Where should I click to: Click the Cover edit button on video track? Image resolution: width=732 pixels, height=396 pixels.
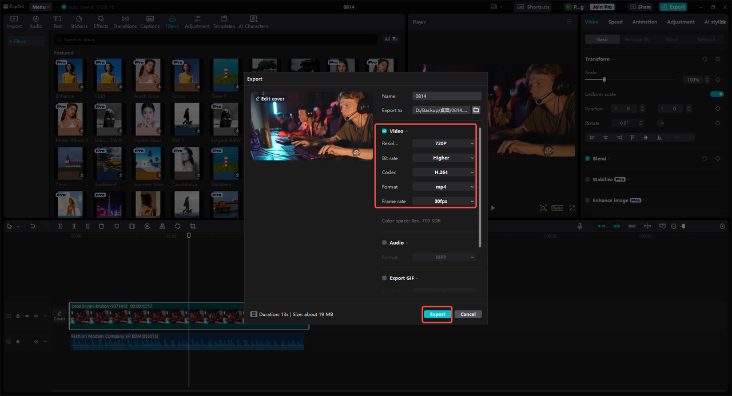coord(59,316)
